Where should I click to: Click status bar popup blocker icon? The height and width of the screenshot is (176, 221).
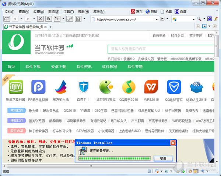(157, 171)
